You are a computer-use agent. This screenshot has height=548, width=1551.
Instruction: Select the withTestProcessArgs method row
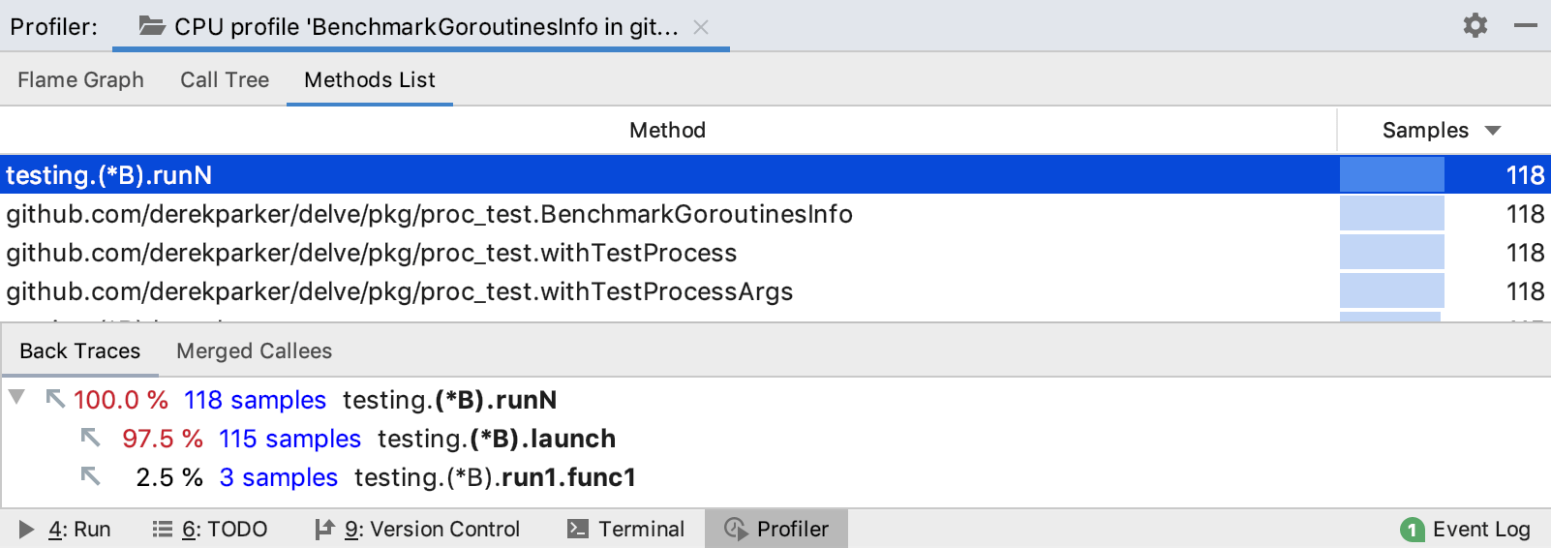(399, 291)
